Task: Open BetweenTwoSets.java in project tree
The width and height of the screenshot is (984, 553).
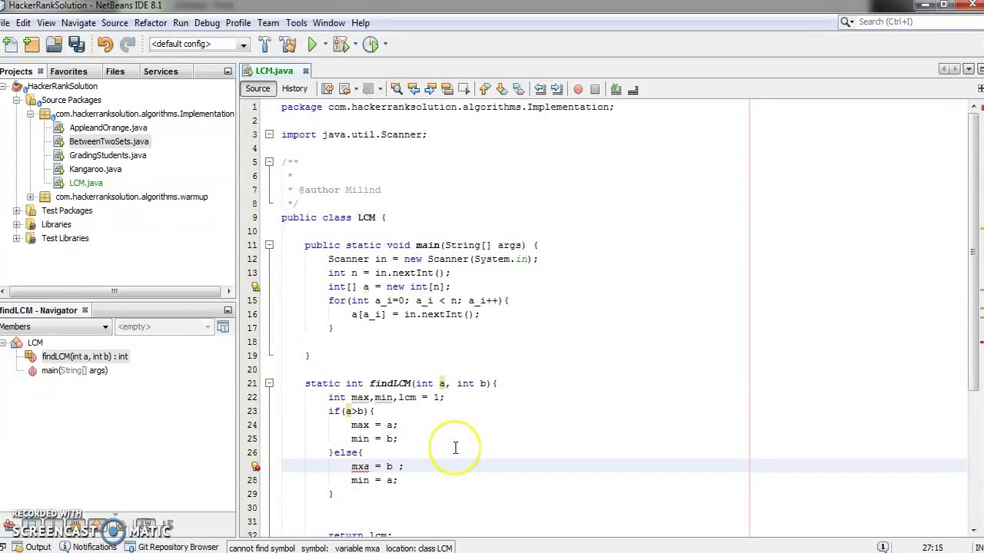Action: click(x=108, y=141)
